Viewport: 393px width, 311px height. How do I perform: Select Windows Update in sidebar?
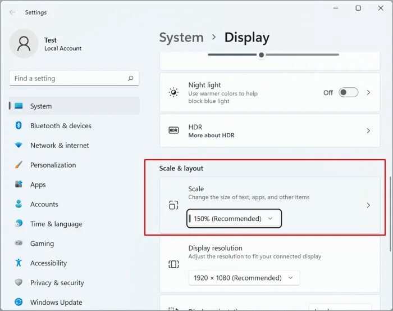coord(74,301)
